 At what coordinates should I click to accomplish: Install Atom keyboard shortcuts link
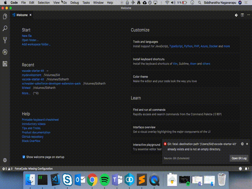(x=193, y=64)
